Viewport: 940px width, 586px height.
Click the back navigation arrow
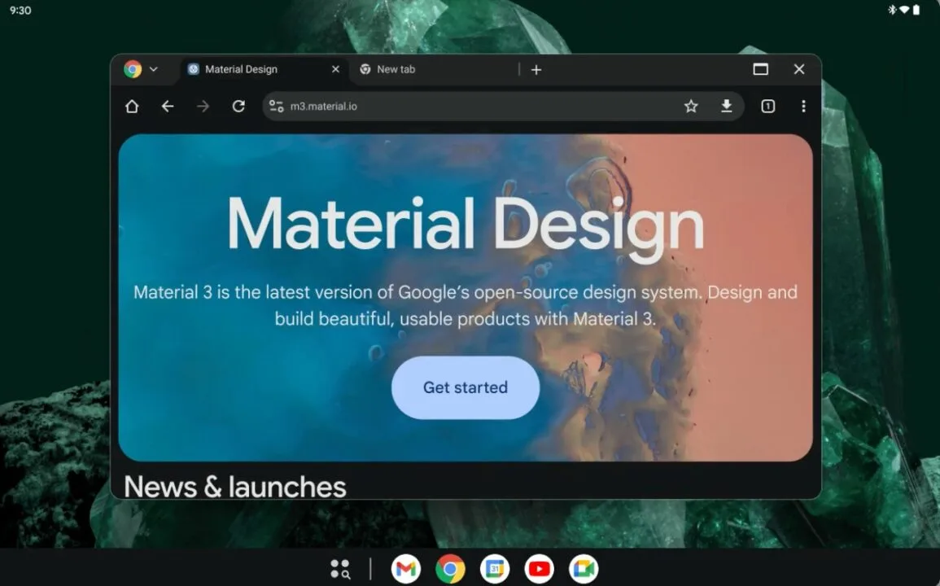click(x=168, y=107)
